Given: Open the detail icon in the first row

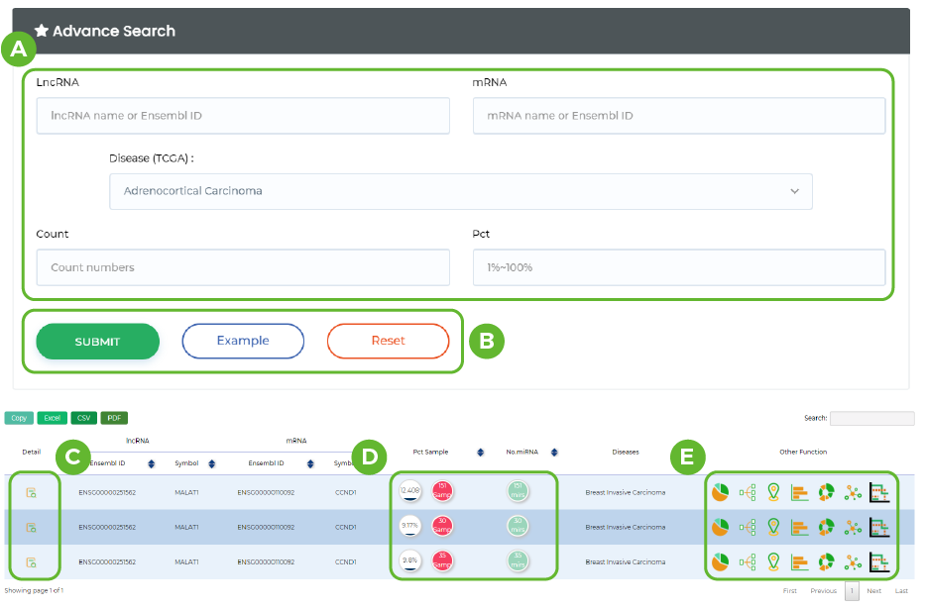Looking at the screenshot, I should 31,492.
